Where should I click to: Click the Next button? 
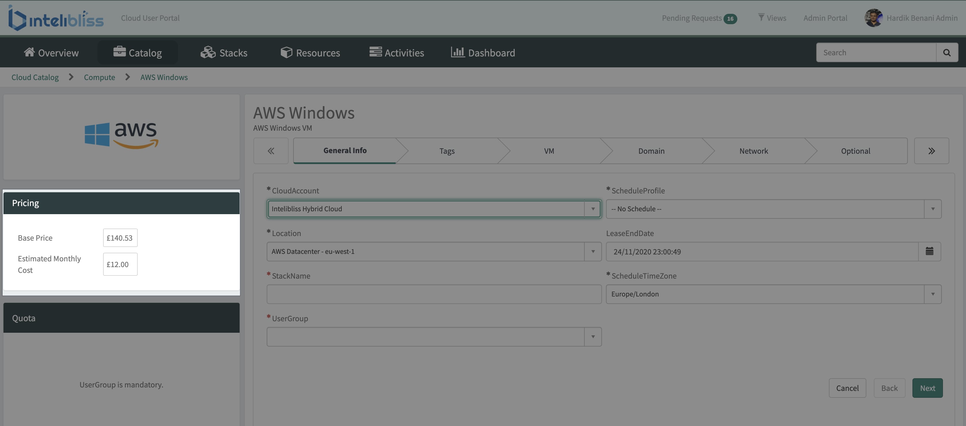[x=927, y=388]
